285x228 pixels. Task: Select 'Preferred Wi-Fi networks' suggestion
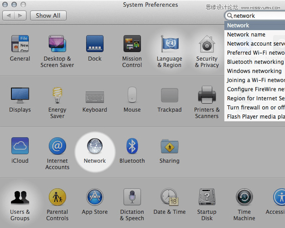254,53
